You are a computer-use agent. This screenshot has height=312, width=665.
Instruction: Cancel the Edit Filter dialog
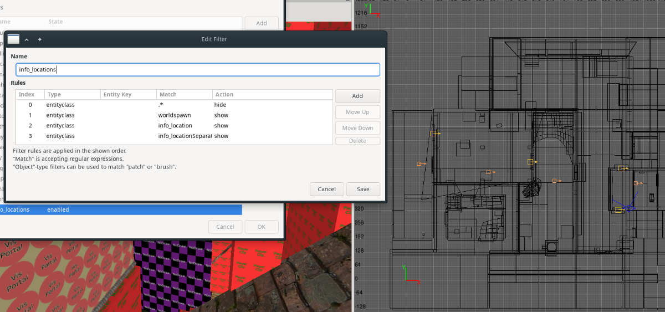327,189
